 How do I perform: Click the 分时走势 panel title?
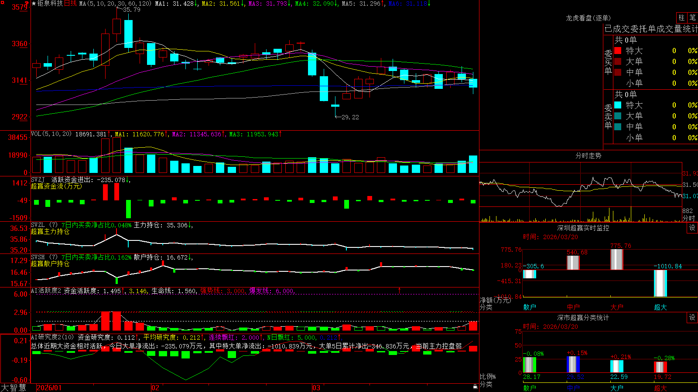point(588,155)
